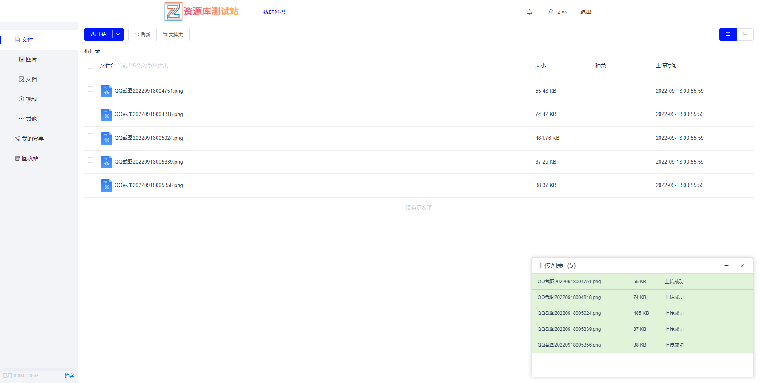Click file icon of QQ截图20220918005356.png row
The height and width of the screenshot is (383, 760).
(107, 185)
